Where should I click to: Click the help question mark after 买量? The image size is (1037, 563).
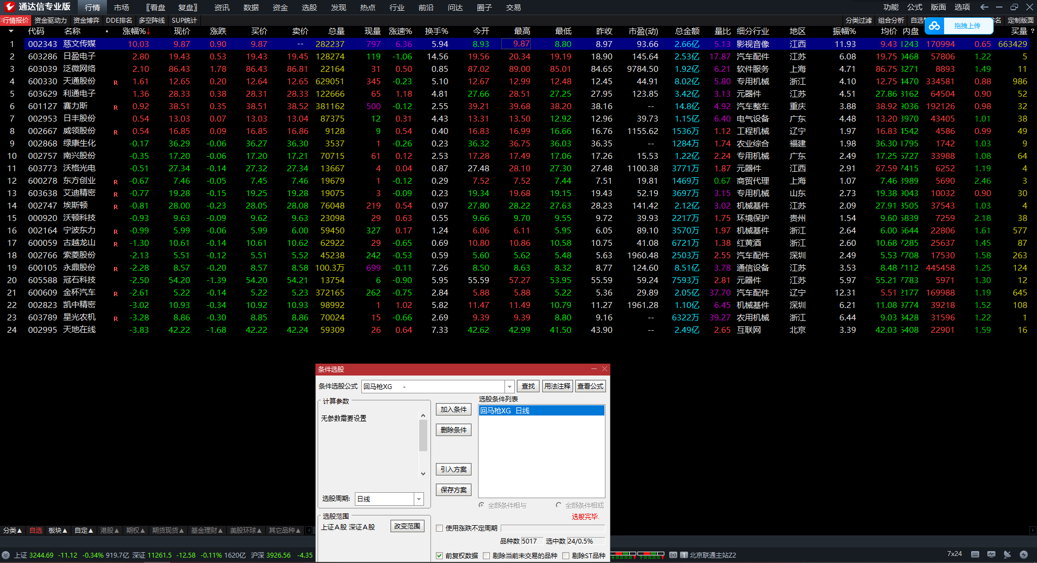click(x=1032, y=31)
